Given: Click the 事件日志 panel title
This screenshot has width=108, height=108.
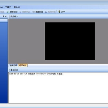Looking at the screenshot, I should click(x=14, y=70).
